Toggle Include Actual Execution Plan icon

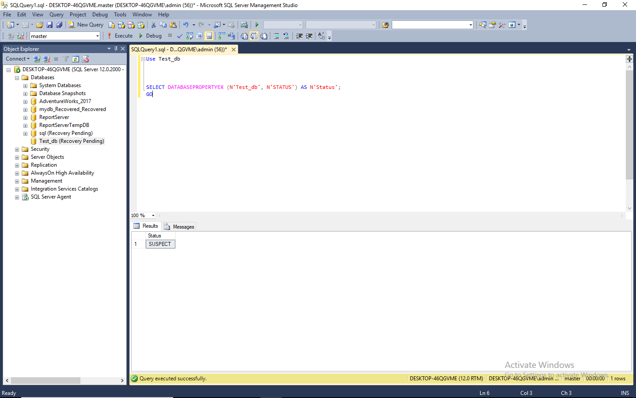coord(221,36)
